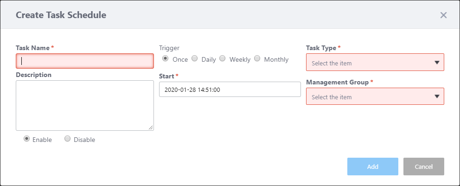Click the Start date-time field
460x186 pixels.
point(230,90)
